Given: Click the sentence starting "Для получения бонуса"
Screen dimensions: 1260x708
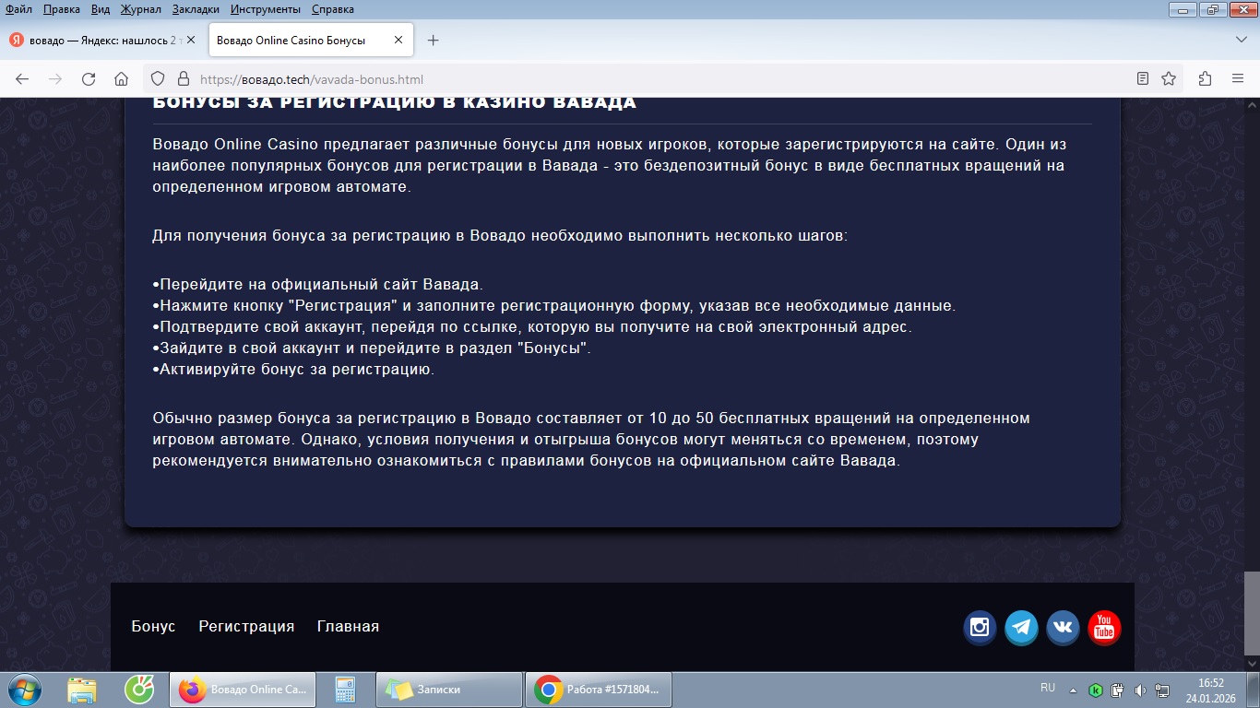Looking at the screenshot, I should point(500,235).
